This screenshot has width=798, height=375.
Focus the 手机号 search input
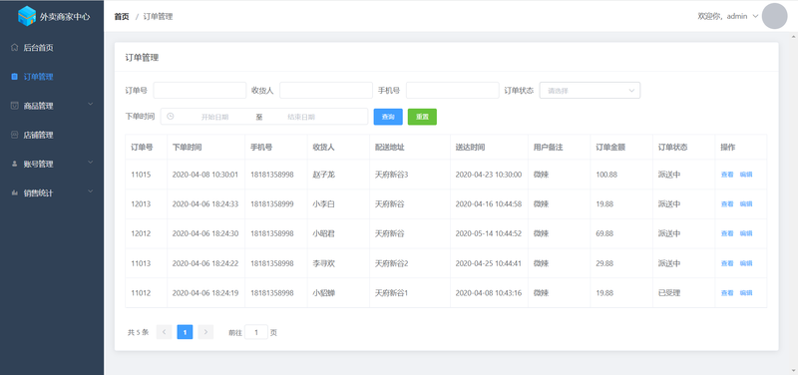pyautogui.click(x=453, y=91)
